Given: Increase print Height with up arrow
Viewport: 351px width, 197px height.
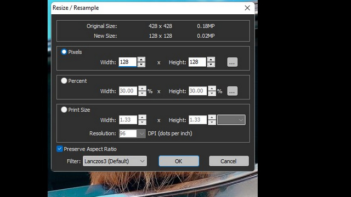Looking at the screenshot, I should (212, 117).
